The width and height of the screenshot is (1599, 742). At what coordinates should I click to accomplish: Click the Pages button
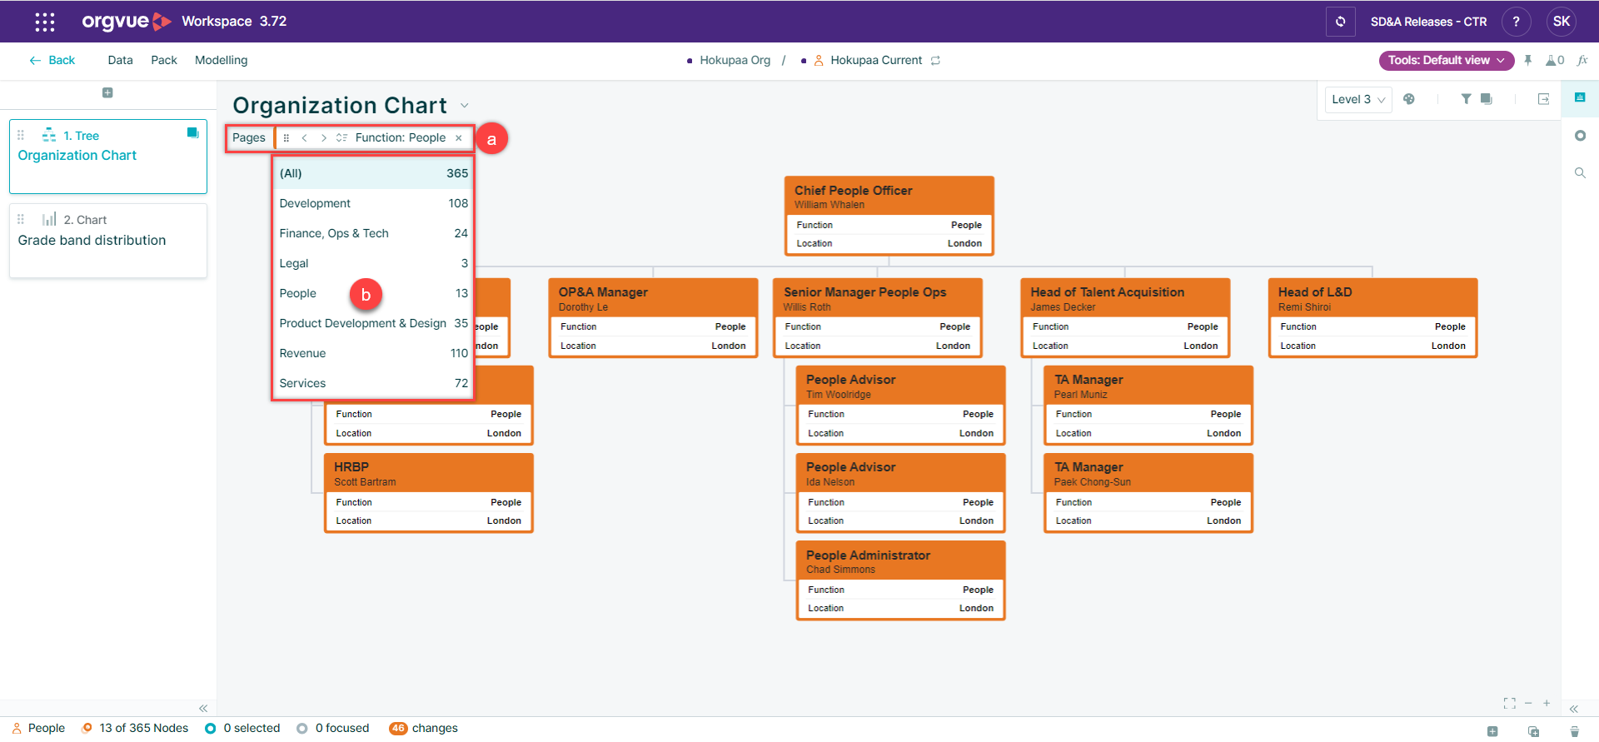tap(249, 137)
